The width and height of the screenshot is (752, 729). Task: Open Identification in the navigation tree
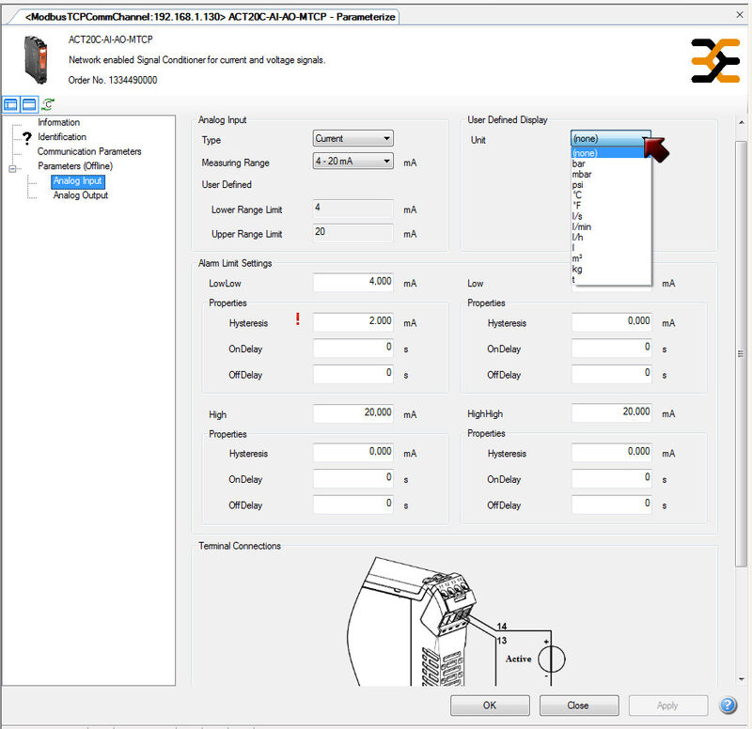pos(62,137)
